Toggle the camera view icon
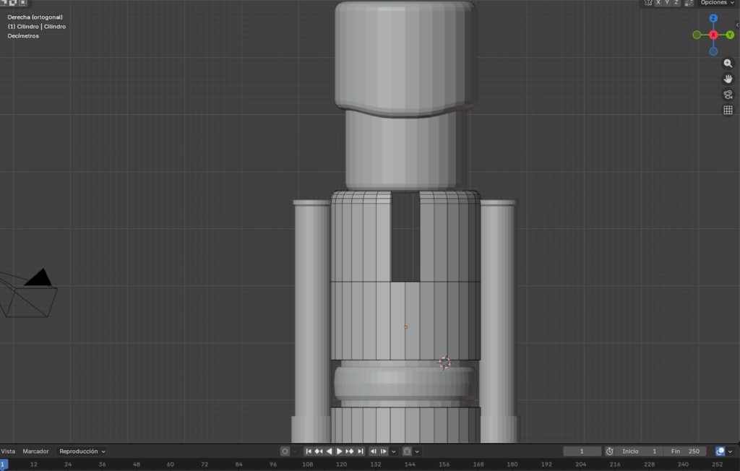 [728, 95]
